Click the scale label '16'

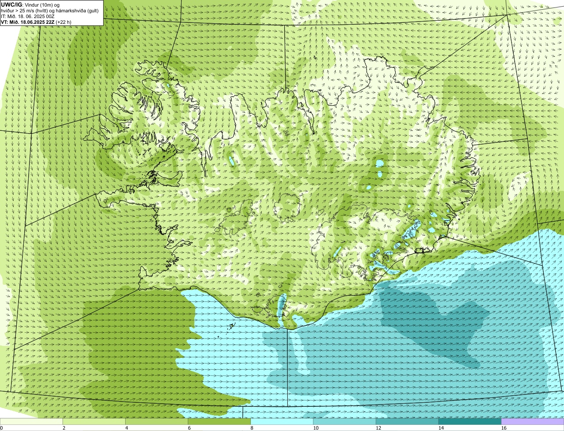point(504,428)
